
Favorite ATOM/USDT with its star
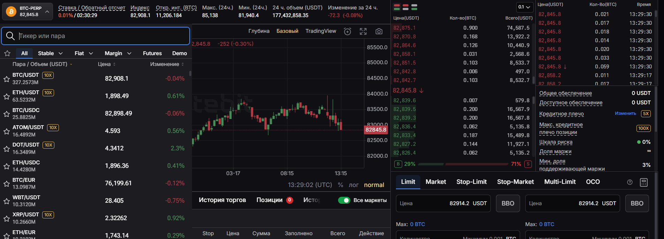click(x=6, y=131)
